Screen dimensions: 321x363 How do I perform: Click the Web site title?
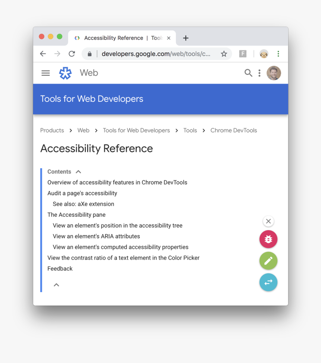pyautogui.click(x=89, y=73)
